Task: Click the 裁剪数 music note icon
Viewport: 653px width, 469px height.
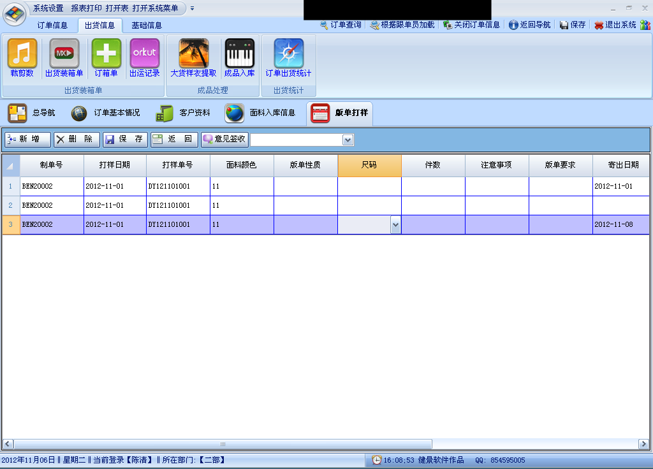Action: click(22, 54)
